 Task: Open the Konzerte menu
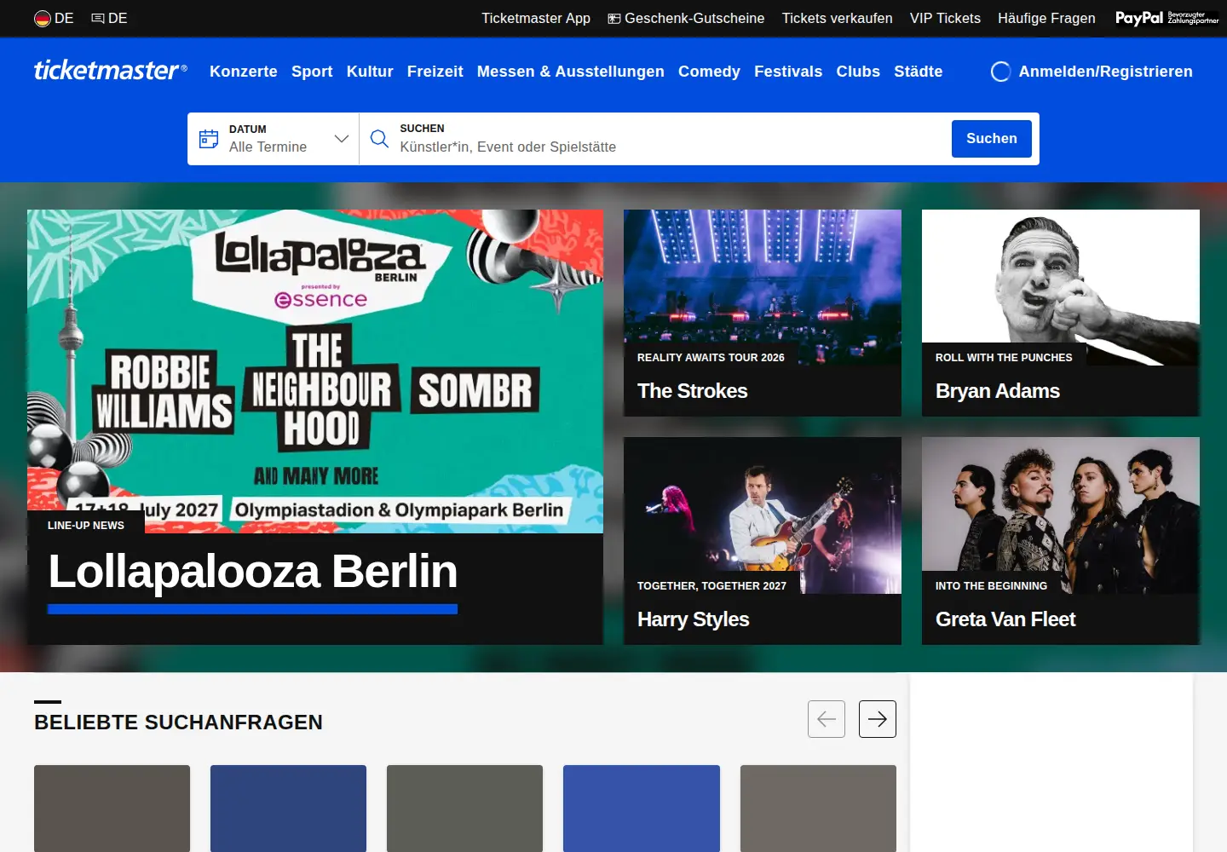(x=244, y=72)
